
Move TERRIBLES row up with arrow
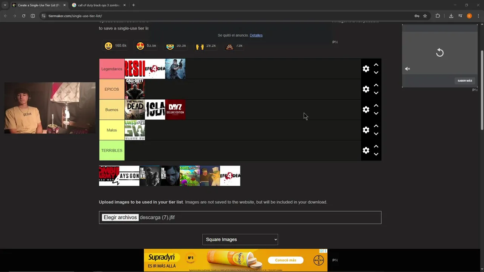tap(376, 147)
